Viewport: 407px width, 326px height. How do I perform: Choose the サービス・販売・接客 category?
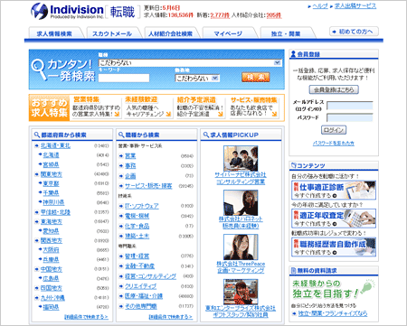(148, 186)
